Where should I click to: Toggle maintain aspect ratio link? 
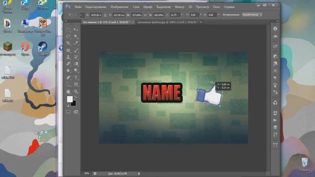146,15
